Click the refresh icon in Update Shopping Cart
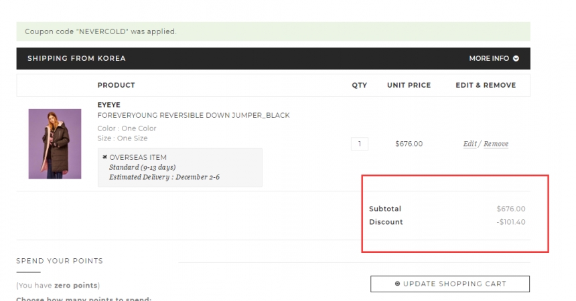576x301 pixels. coord(397,284)
